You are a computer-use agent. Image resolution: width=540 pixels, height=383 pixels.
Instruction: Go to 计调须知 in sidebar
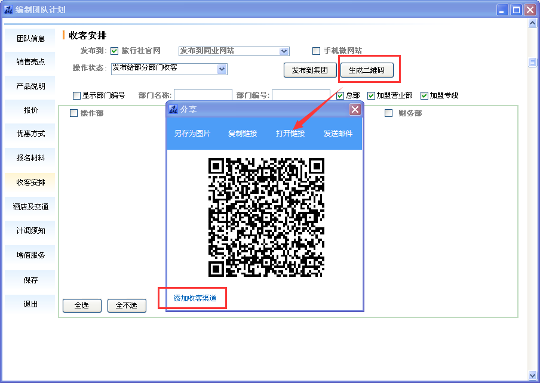coord(30,231)
